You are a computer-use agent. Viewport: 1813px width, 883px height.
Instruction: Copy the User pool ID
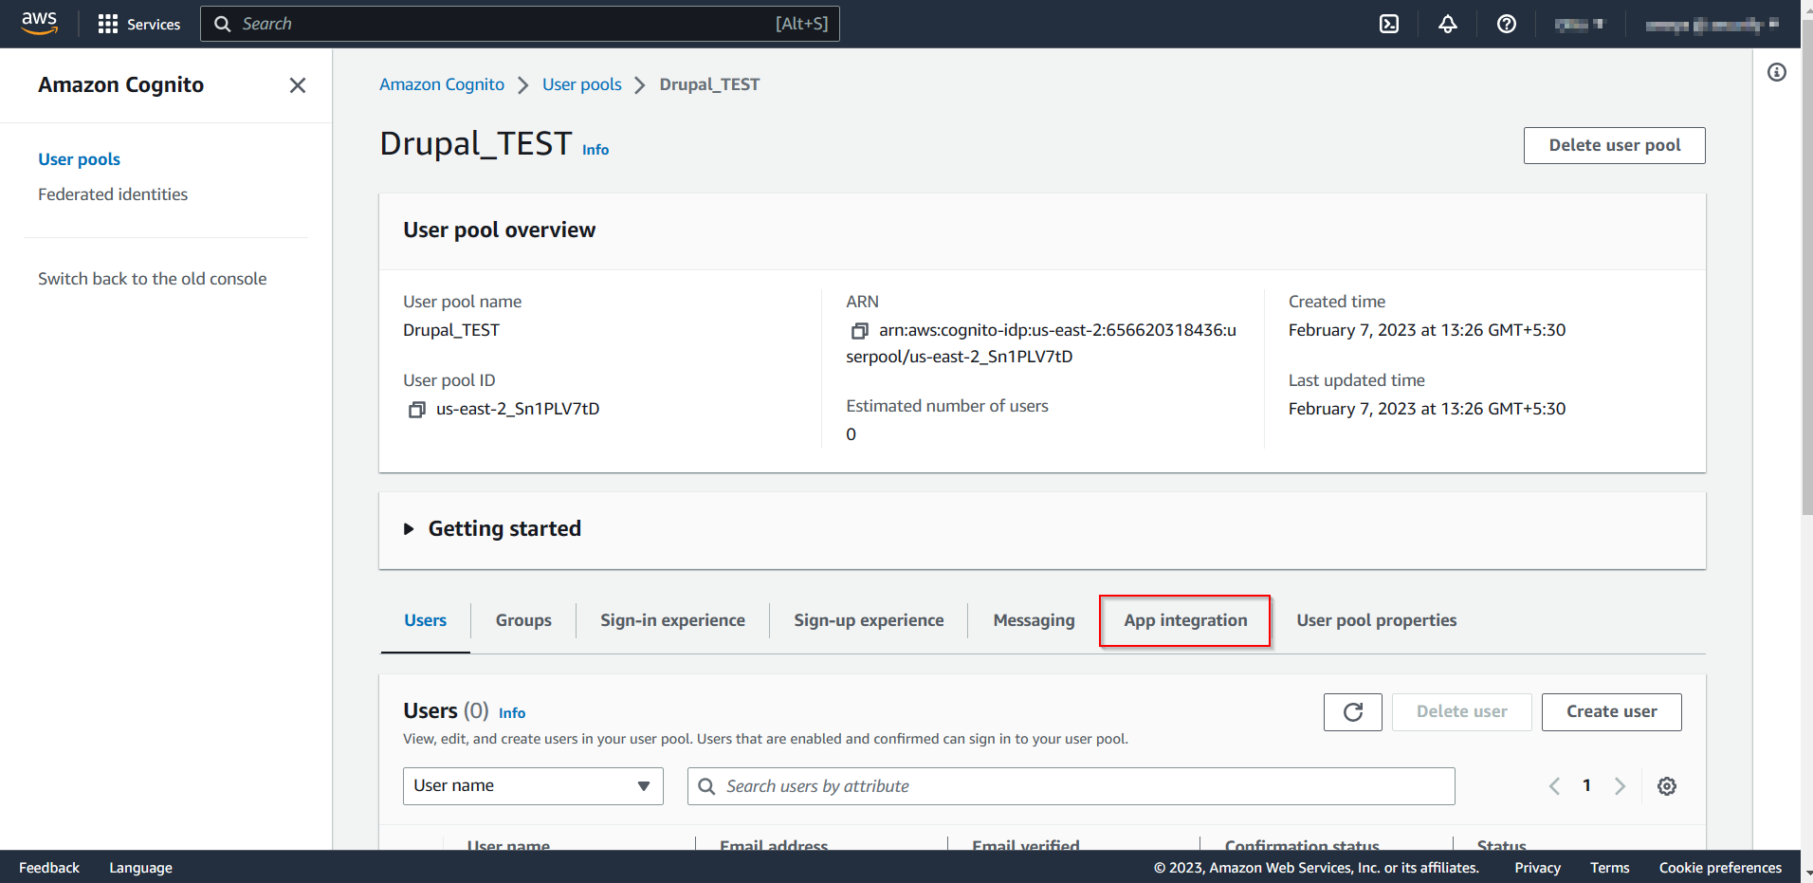[x=416, y=410]
